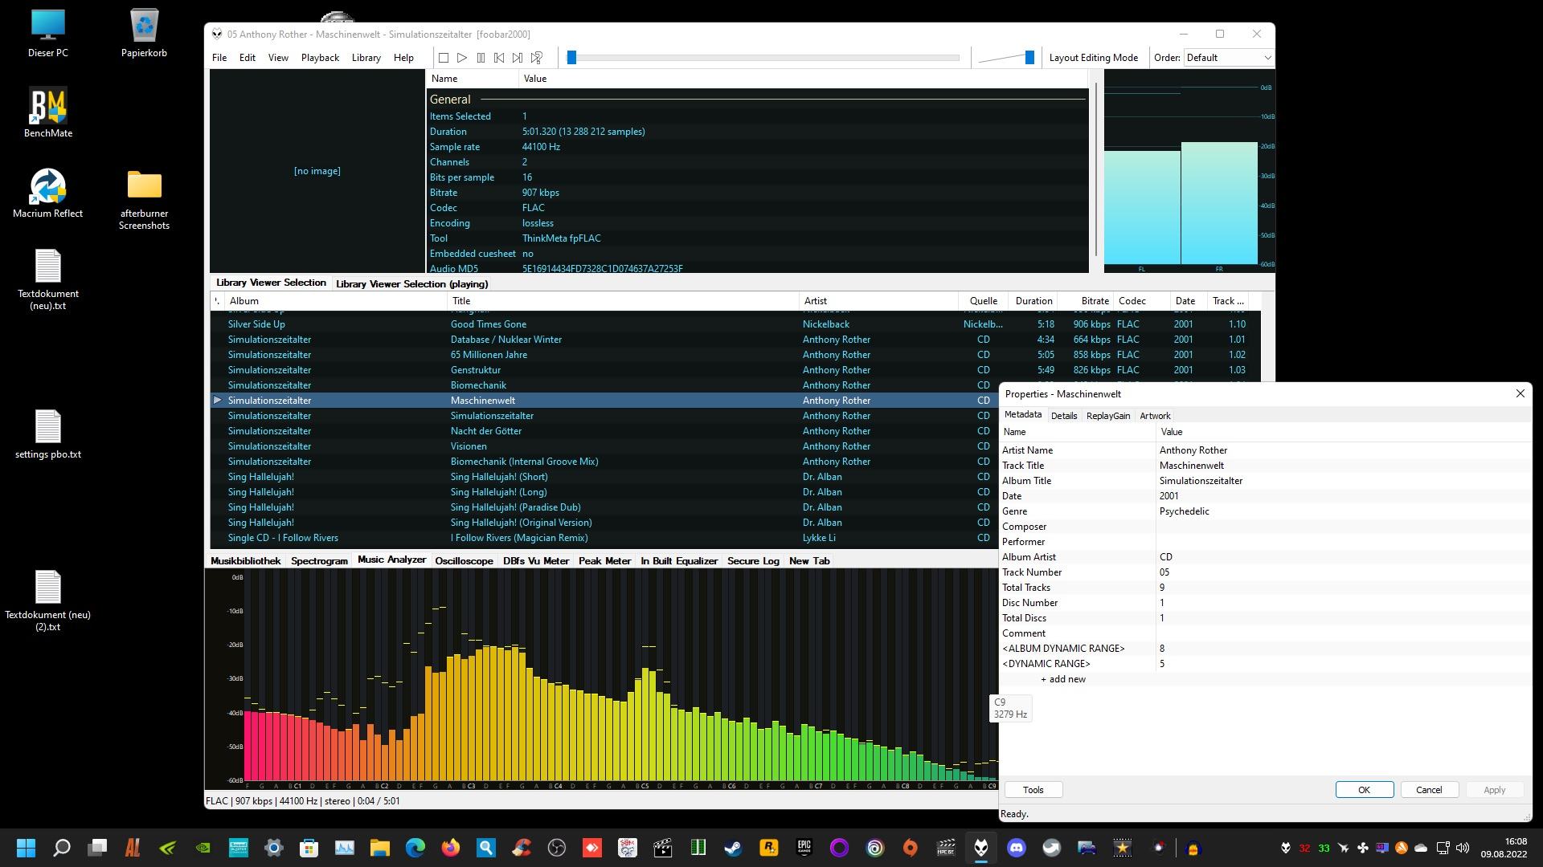Viewport: 1543px width, 867px height.
Task: Open the View menu
Action: tap(278, 58)
